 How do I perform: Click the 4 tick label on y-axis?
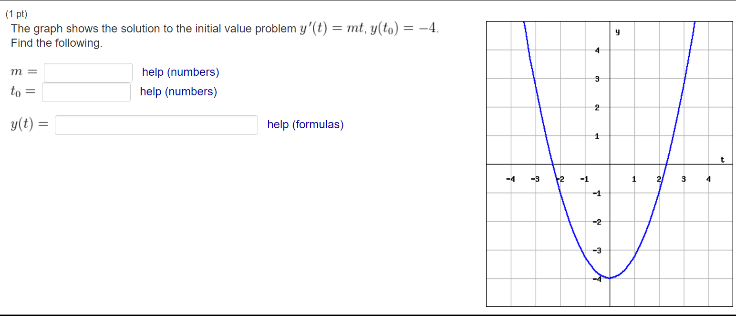click(x=597, y=50)
